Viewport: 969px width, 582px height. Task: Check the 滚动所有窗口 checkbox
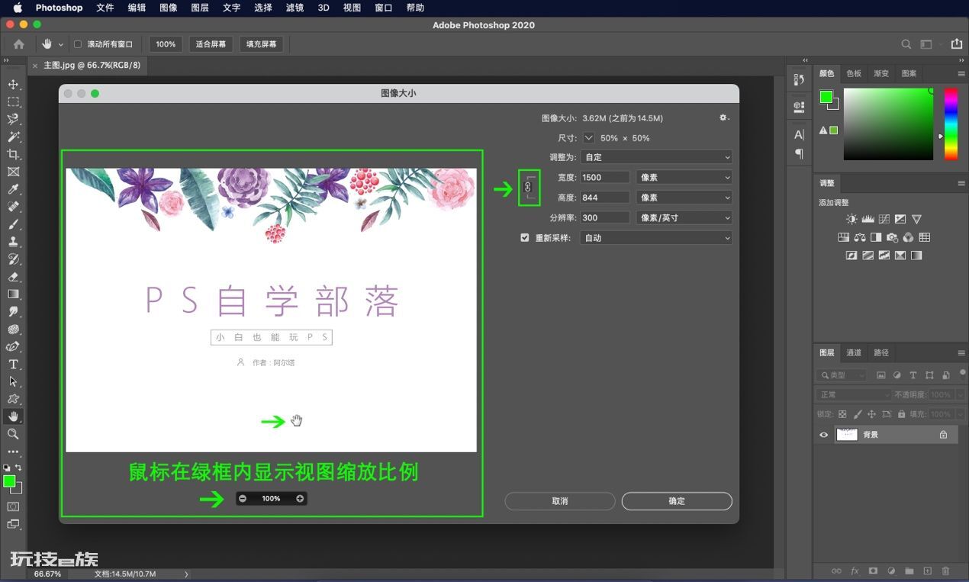pos(77,44)
